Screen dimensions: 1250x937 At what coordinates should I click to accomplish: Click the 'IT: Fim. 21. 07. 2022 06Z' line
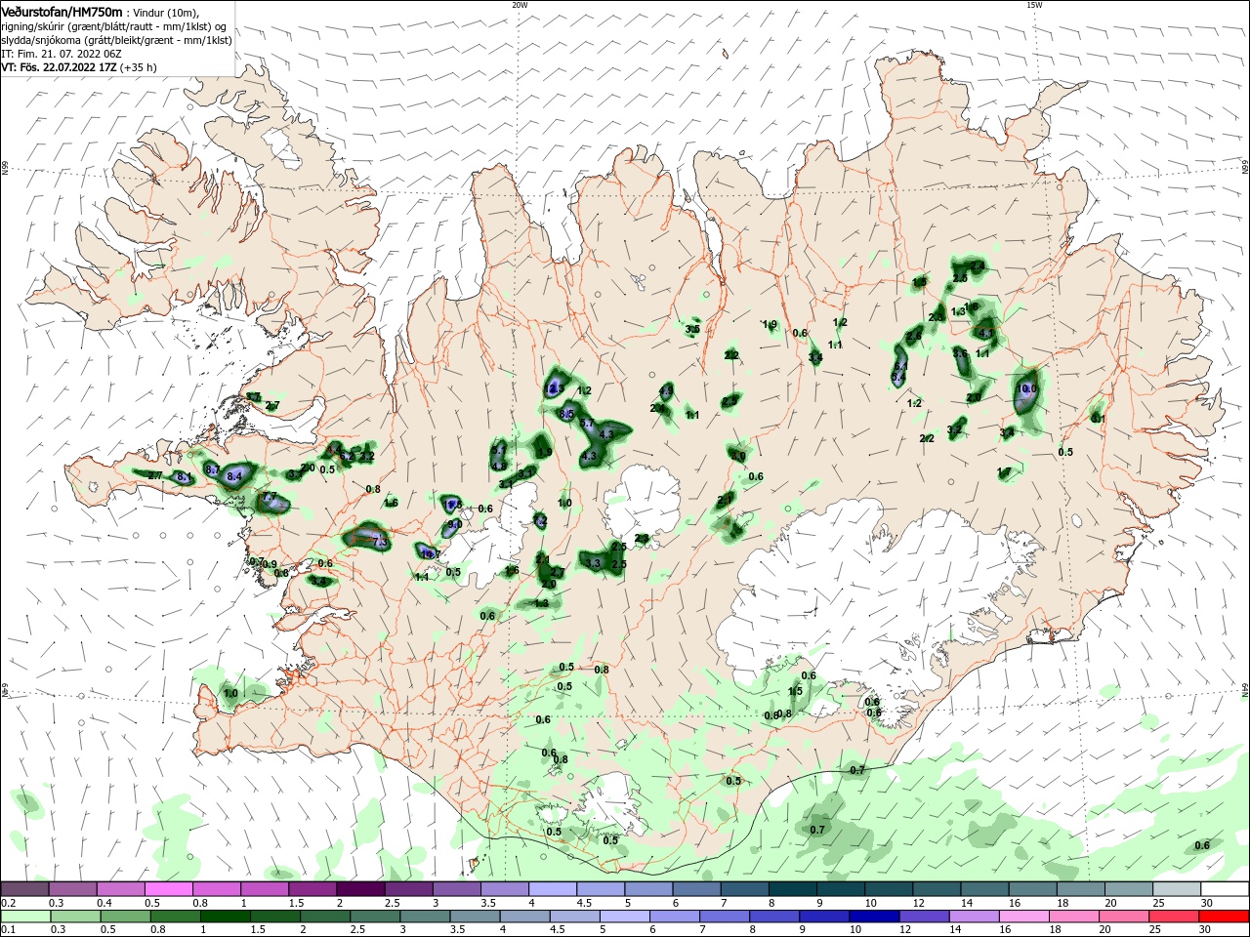[62, 53]
